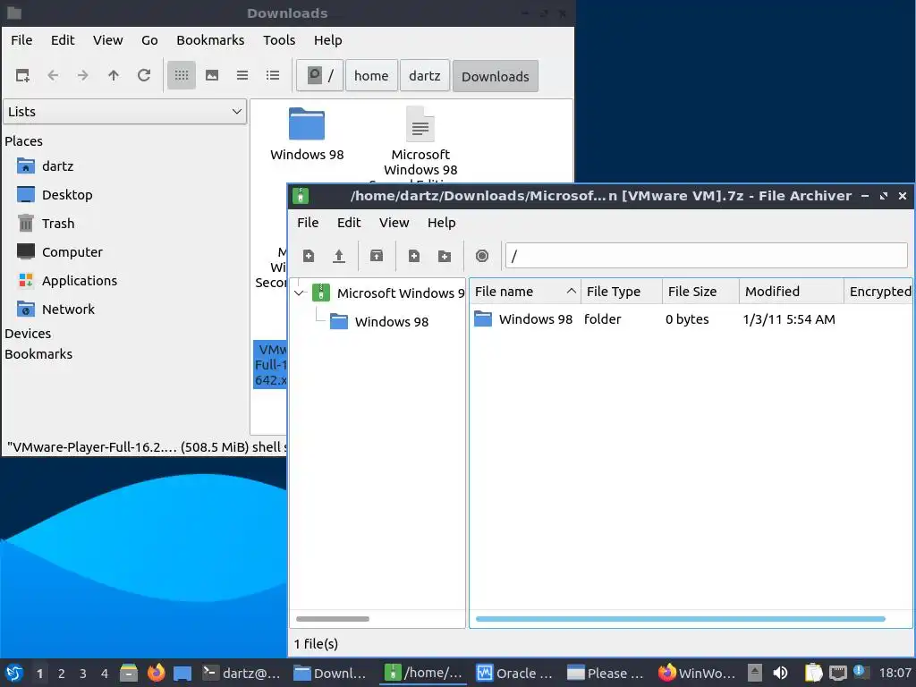Open Bookmarks menu in Downloads window
Viewport: 916px width, 687px height.
click(x=210, y=40)
